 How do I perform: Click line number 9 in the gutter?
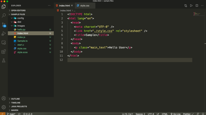(x=62, y=47)
